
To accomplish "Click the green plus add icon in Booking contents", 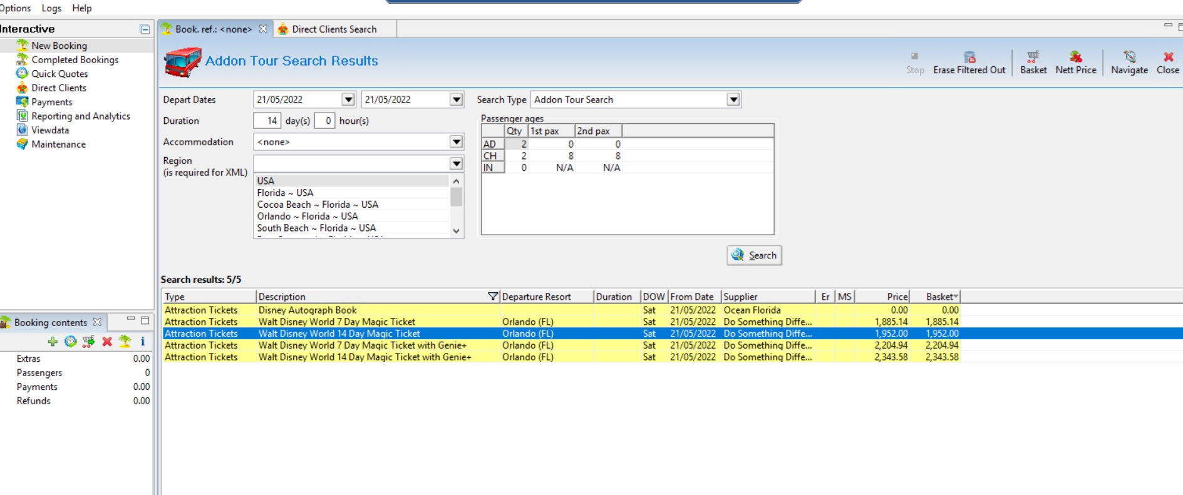I will 53,341.
